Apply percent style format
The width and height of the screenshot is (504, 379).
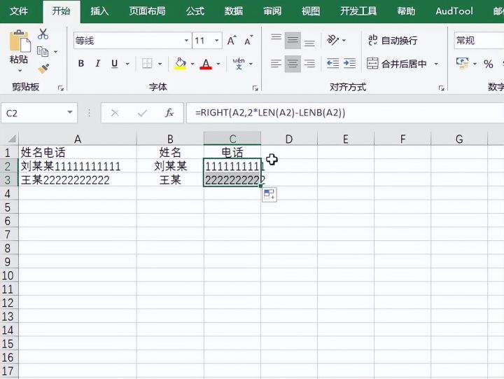click(x=489, y=64)
